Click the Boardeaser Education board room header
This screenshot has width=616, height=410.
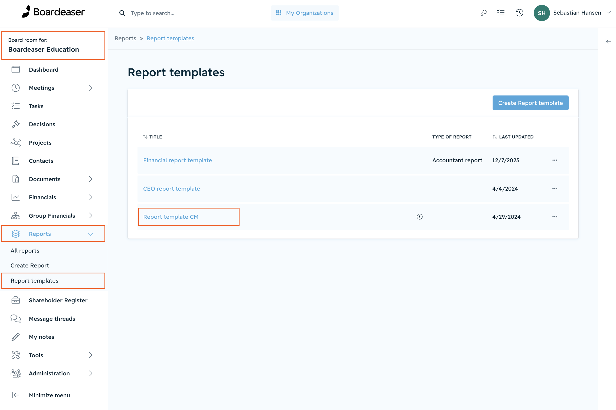pos(53,45)
